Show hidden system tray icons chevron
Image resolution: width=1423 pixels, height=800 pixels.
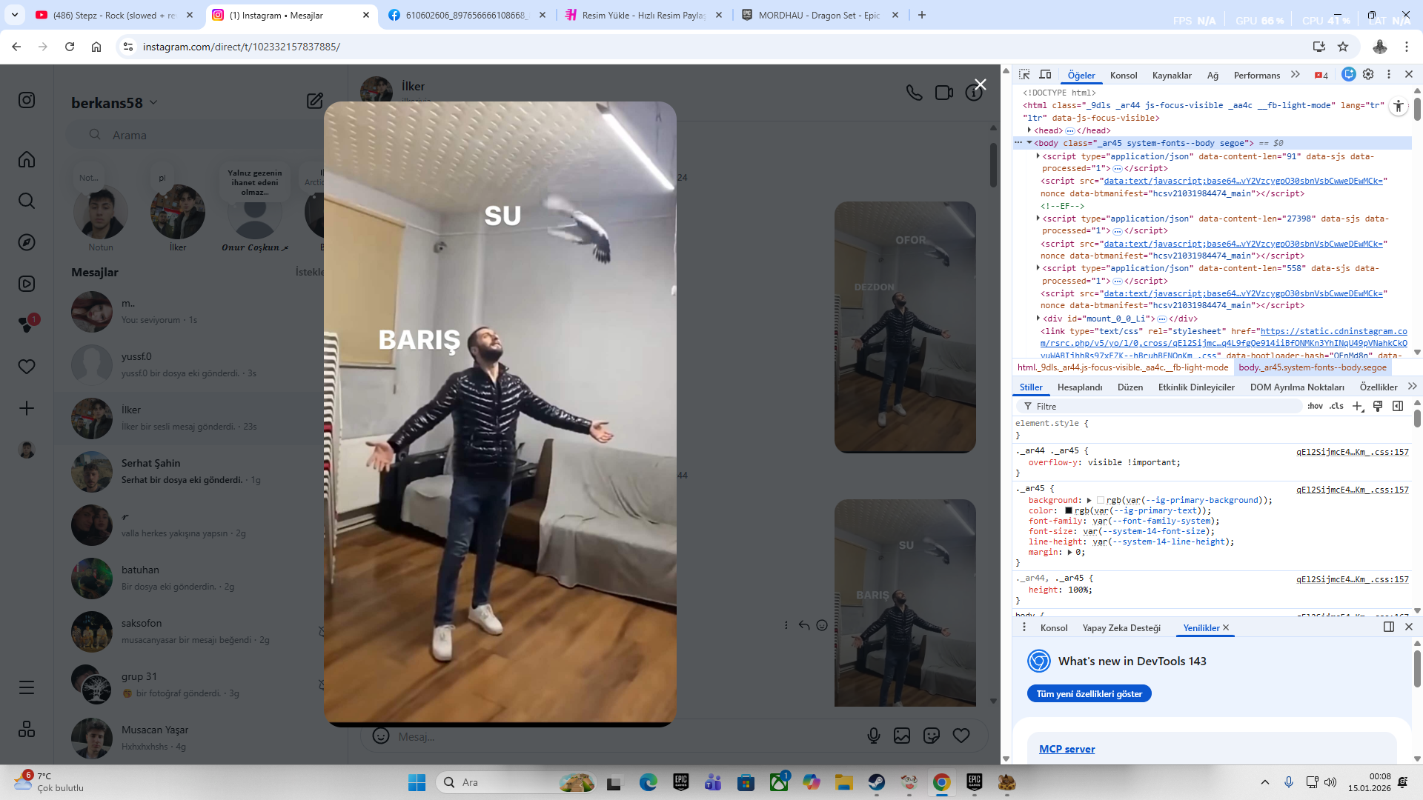[x=1265, y=782]
